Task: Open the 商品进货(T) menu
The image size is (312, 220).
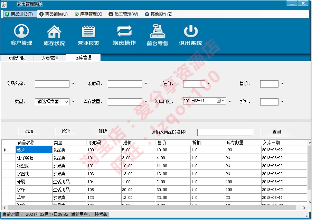Action: coord(20,14)
